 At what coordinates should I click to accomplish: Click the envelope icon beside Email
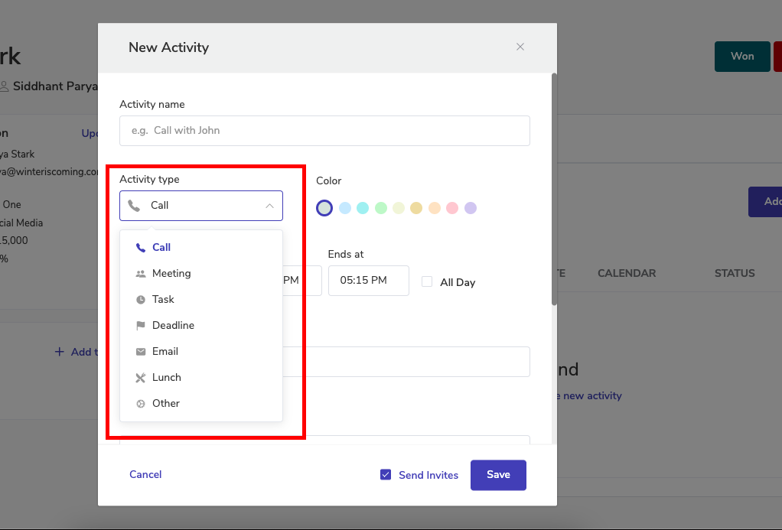tap(140, 352)
